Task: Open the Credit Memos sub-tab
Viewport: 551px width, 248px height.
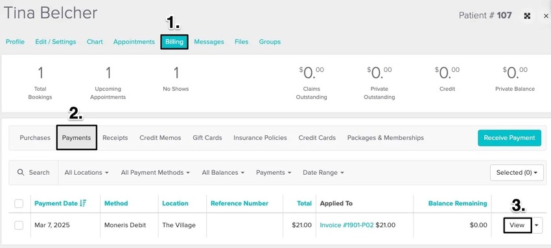Action: point(160,138)
